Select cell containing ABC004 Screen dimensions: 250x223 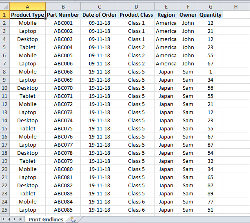(x=63, y=48)
